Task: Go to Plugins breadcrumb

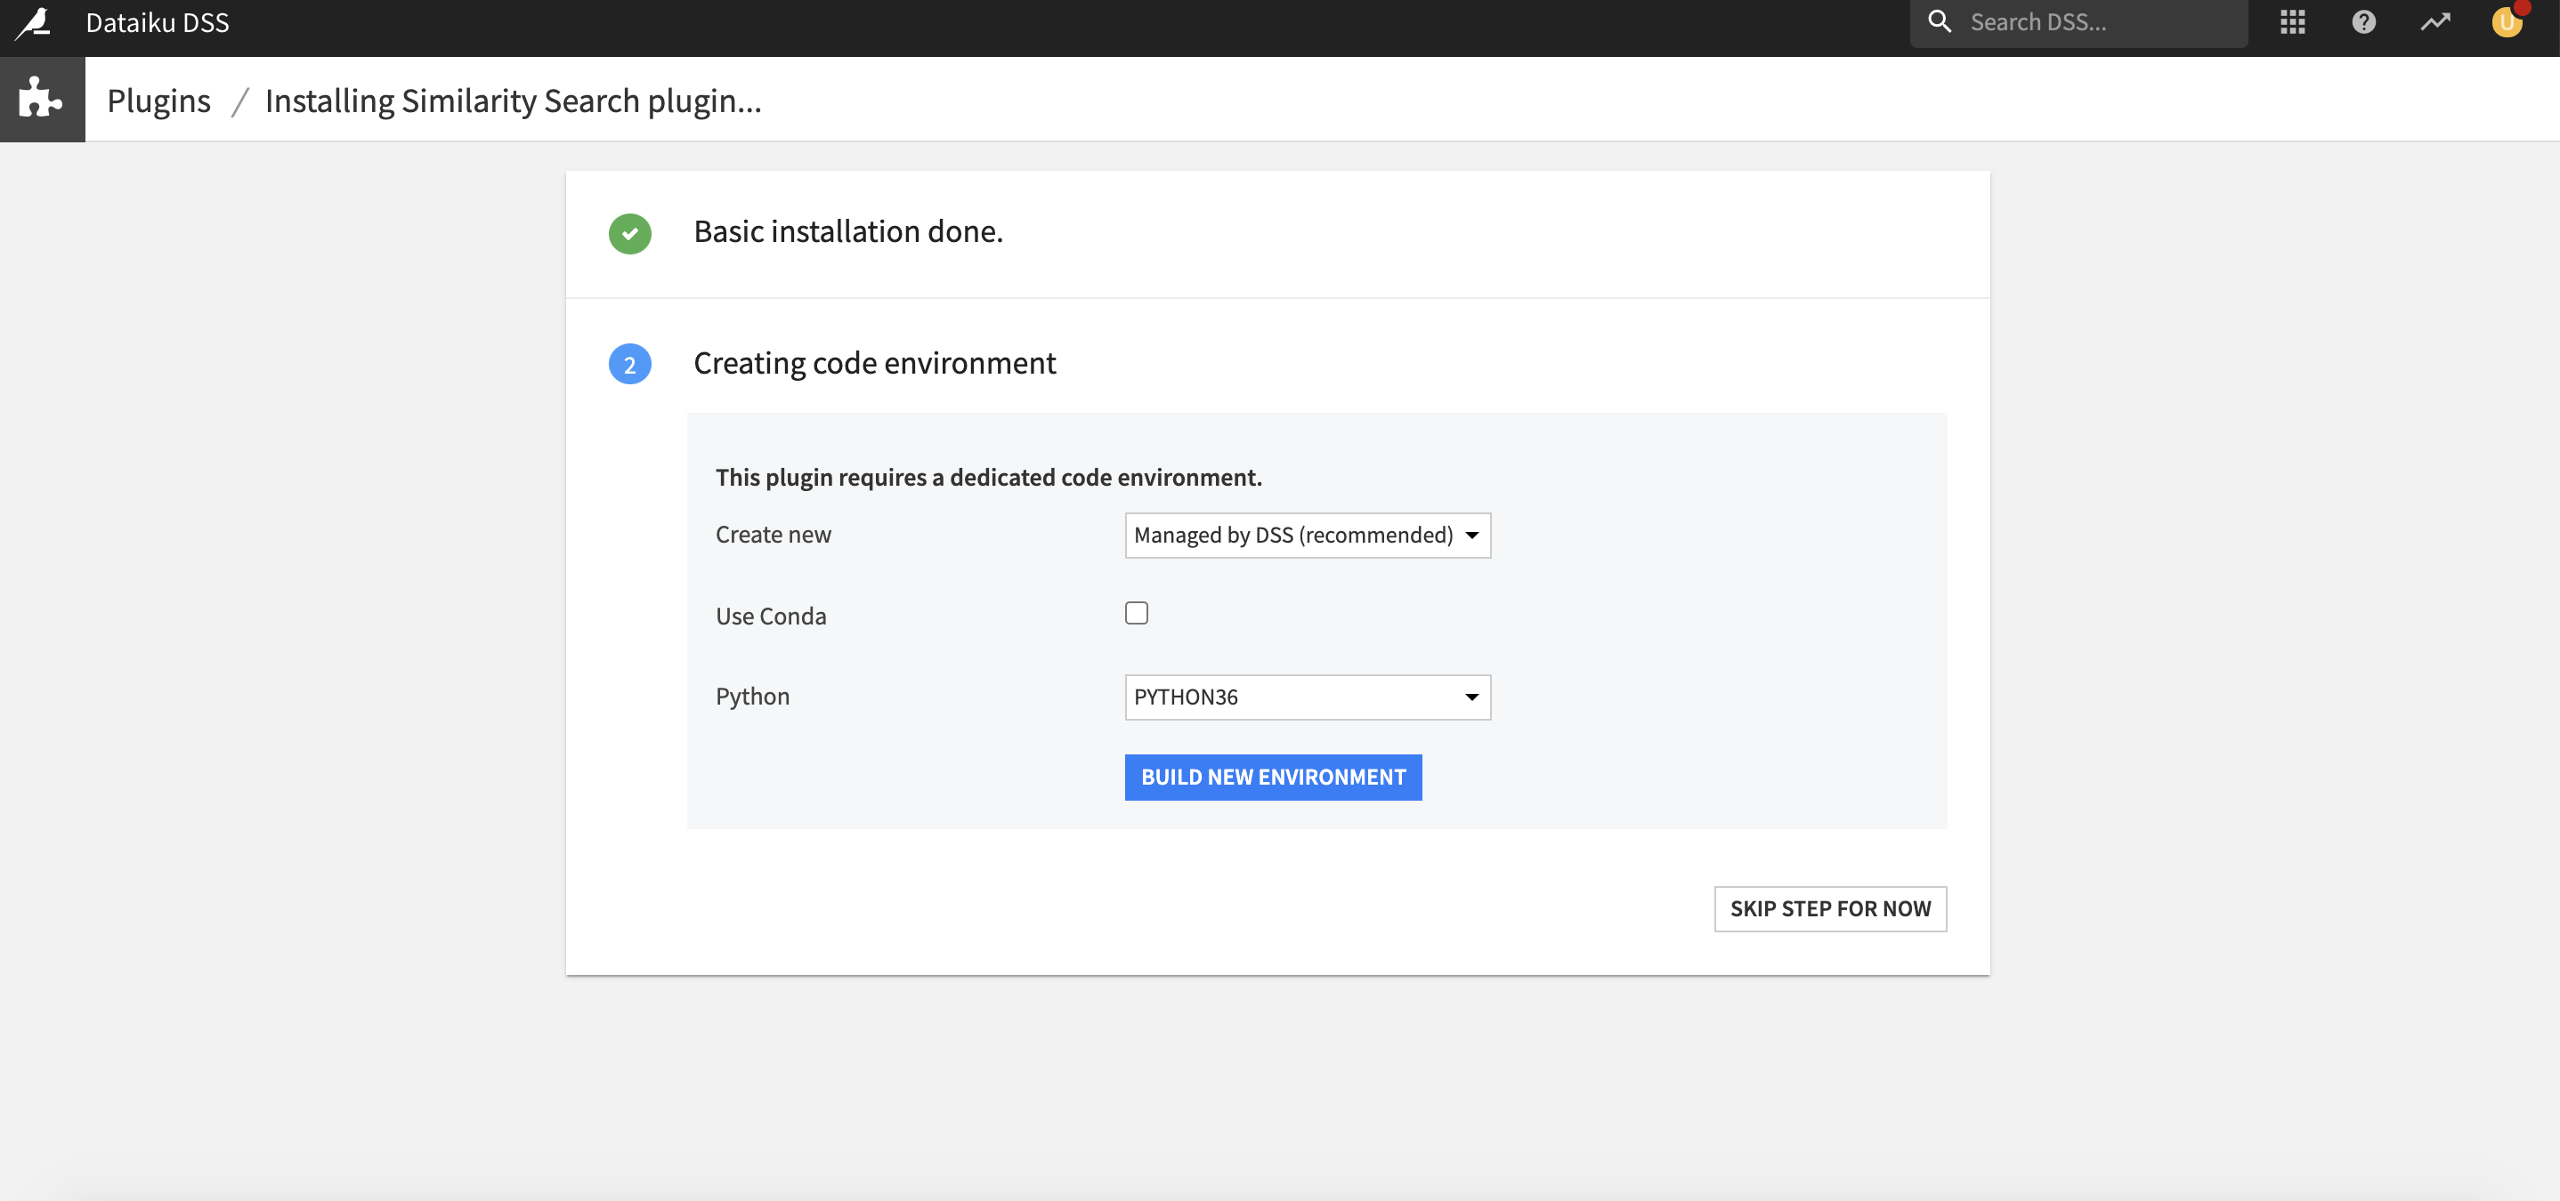Action: coord(158,101)
